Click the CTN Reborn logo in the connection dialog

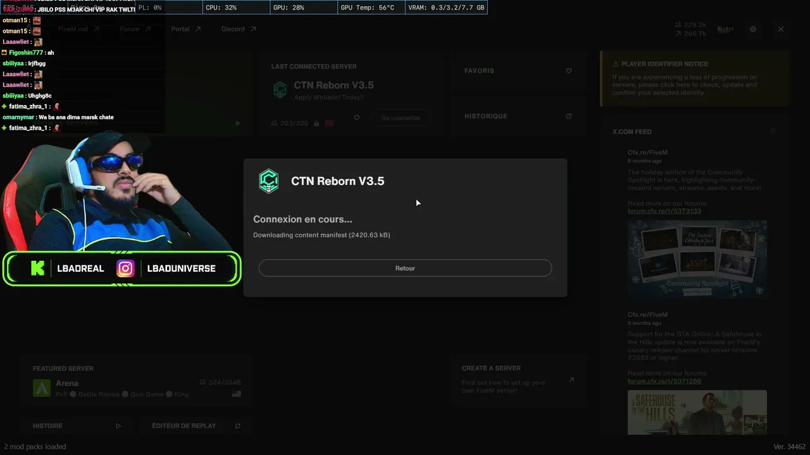[269, 181]
